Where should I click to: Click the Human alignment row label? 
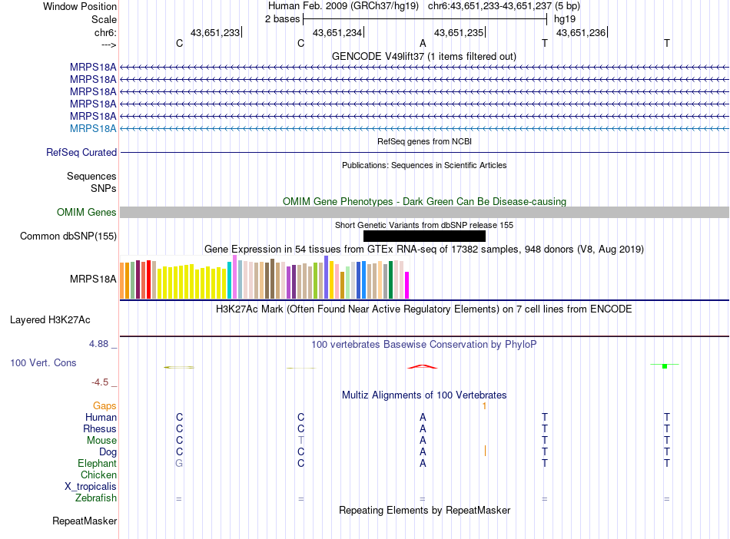coord(101,417)
